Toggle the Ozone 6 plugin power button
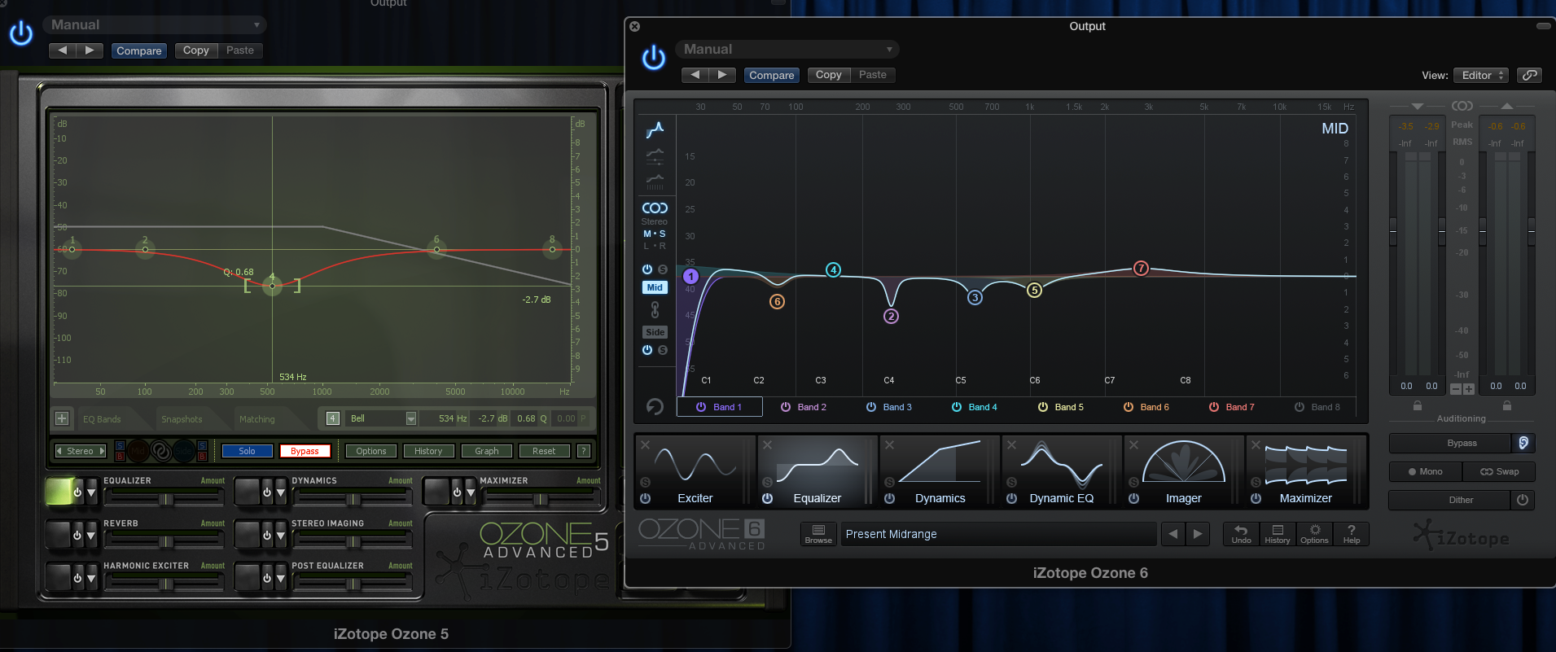The height and width of the screenshot is (652, 1556). coord(654,58)
